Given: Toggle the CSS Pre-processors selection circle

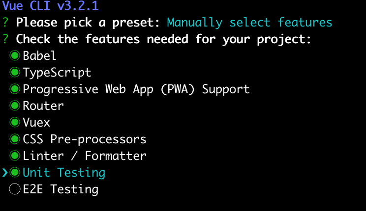Looking at the screenshot, I should (15, 139).
